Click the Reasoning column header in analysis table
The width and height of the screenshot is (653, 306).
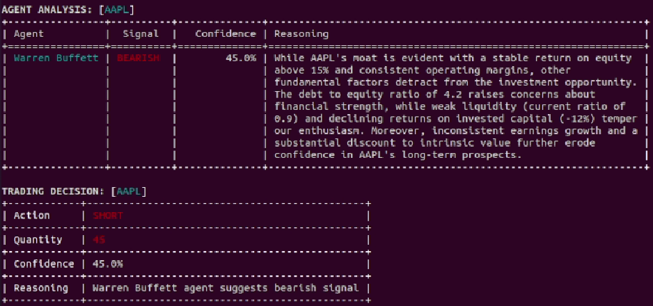pos(301,33)
